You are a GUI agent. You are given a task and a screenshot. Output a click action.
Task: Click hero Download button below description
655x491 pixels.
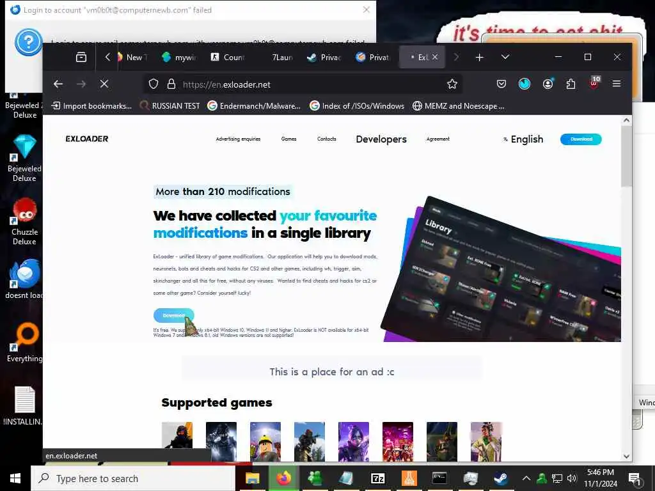tap(173, 315)
